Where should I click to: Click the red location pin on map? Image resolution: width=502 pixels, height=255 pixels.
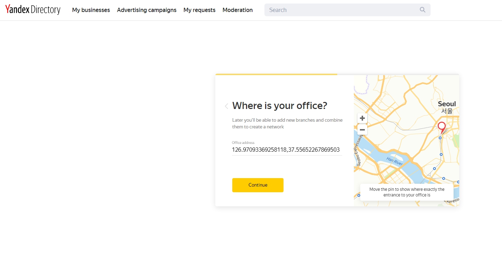442,127
